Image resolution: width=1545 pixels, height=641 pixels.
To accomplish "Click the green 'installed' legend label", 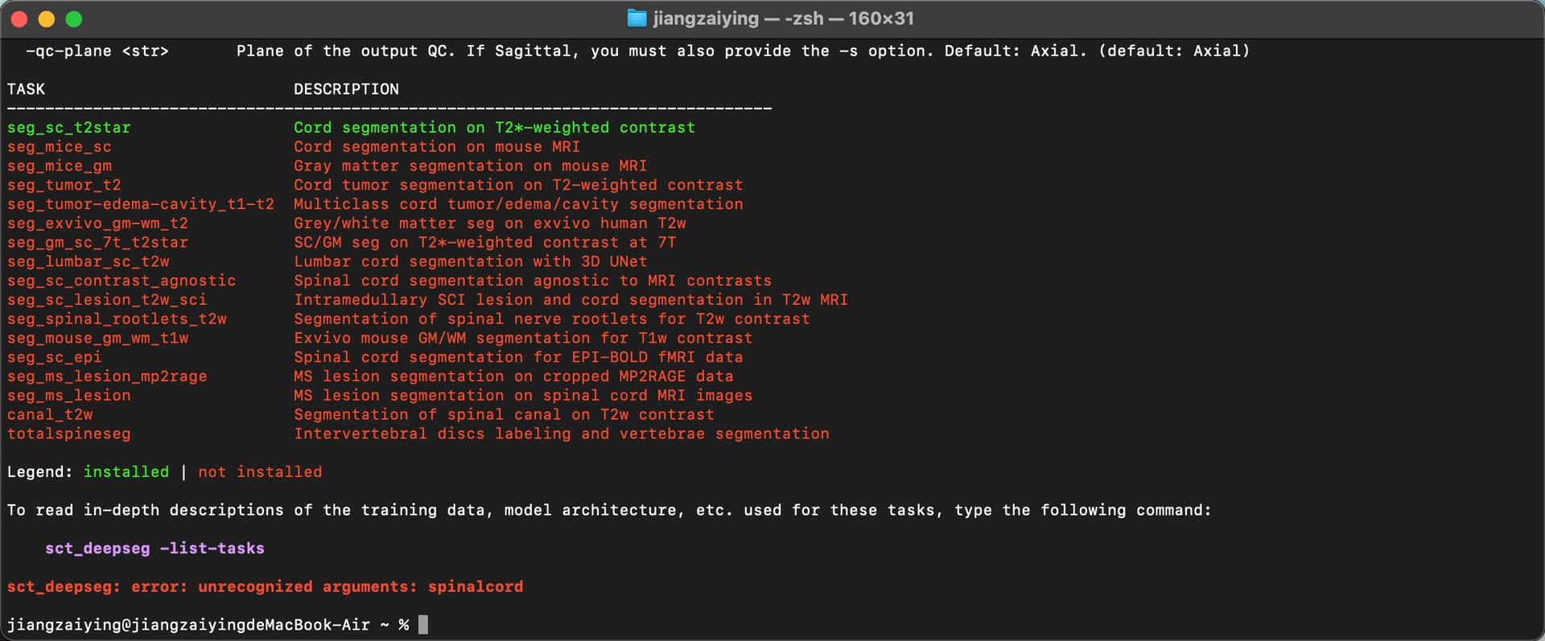I will coord(126,472).
